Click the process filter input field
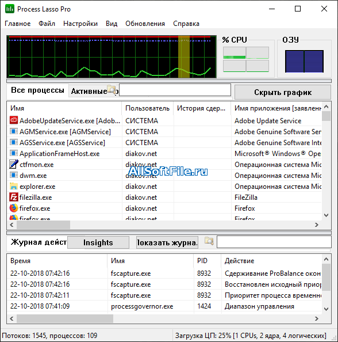 click(x=175, y=90)
